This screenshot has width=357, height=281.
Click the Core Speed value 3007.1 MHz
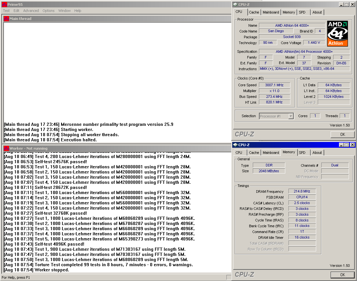tap(274, 85)
